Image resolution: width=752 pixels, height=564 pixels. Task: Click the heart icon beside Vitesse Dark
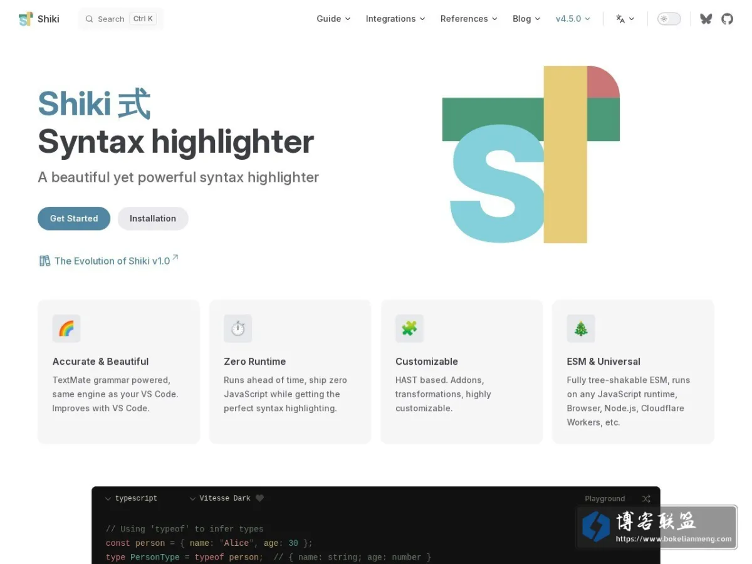point(259,498)
